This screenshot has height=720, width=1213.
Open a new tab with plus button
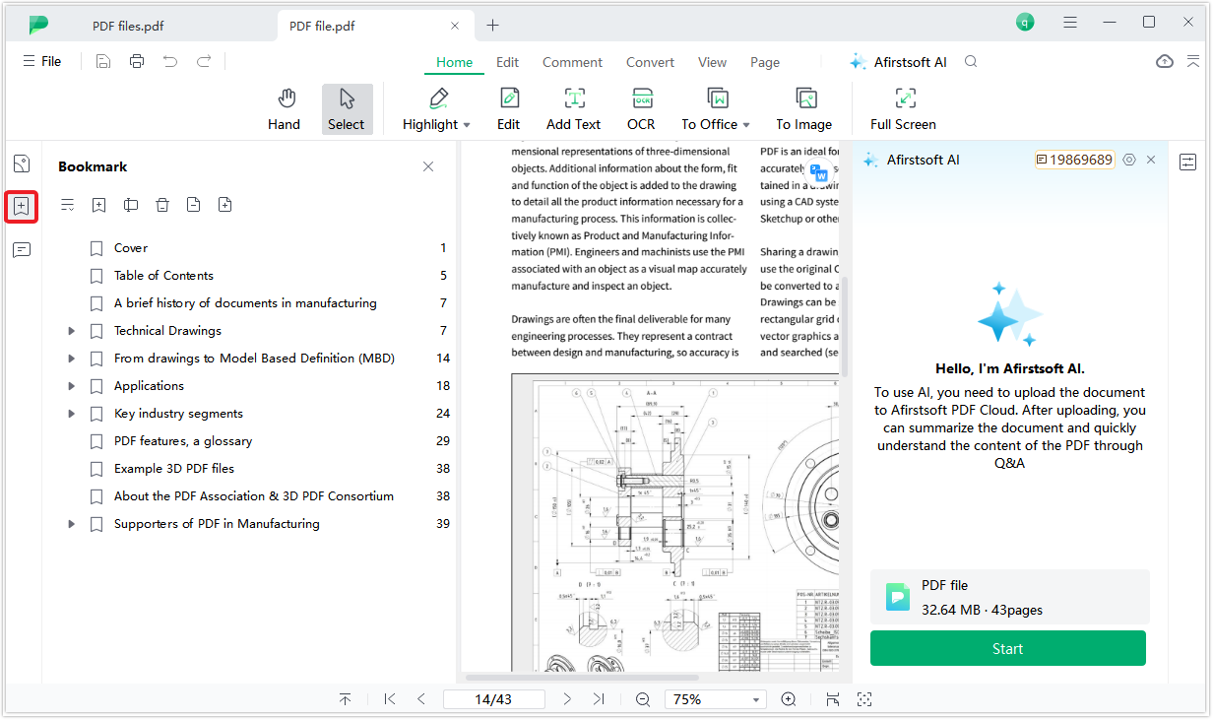click(493, 26)
